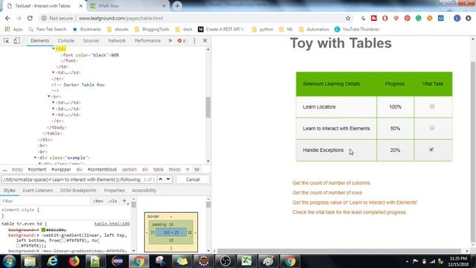Viewport: 476px width, 268px height.
Task: Click the Styles filter field
Action: [45, 201]
